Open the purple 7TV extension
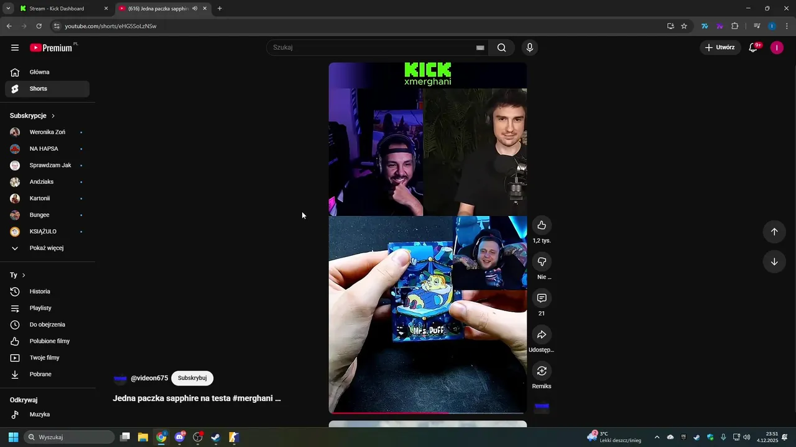This screenshot has width=796, height=447. point(720,26)
